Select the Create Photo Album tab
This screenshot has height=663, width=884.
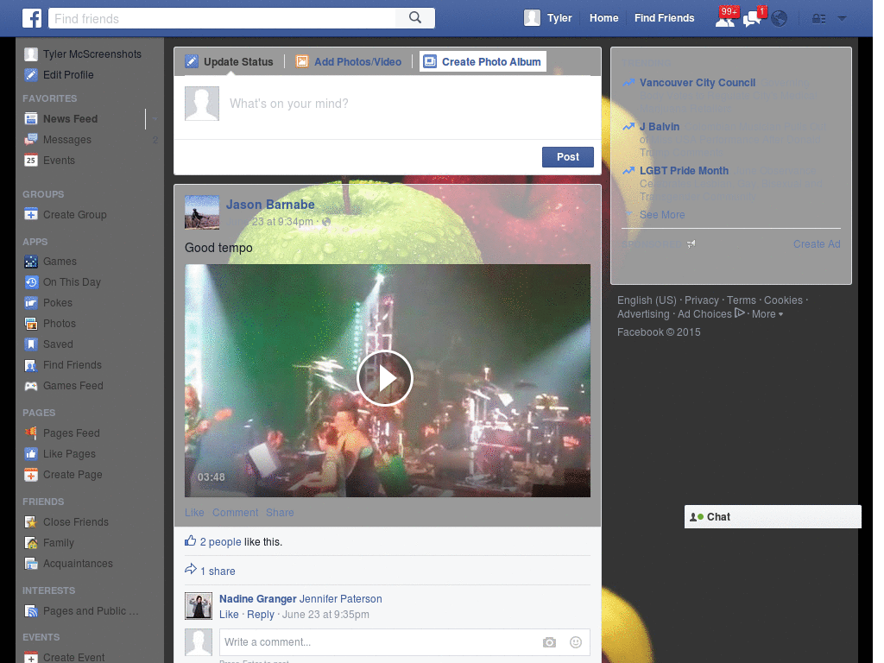[x=483, y=61]
